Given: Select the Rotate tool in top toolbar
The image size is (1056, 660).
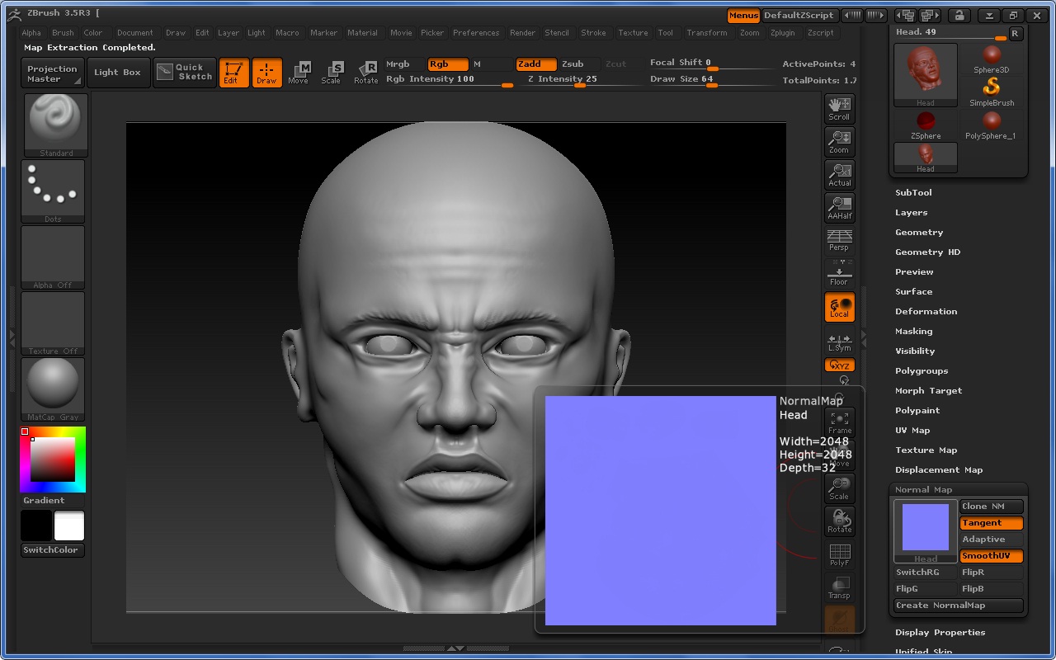Looking at the screenshot, I should [x=365, y=73].
